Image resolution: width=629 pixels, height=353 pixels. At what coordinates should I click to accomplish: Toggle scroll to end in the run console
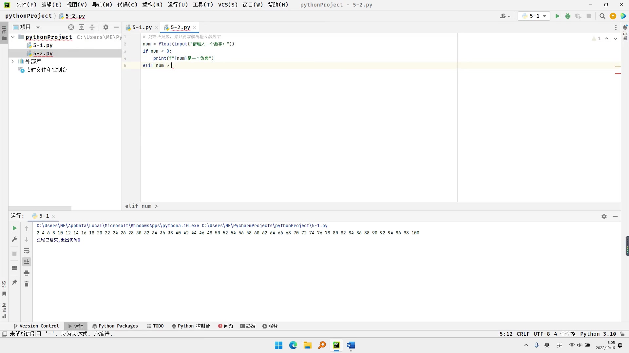[x=27, y=261]
